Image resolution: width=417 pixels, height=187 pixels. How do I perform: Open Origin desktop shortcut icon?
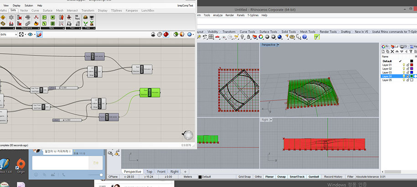pos(21,166)
